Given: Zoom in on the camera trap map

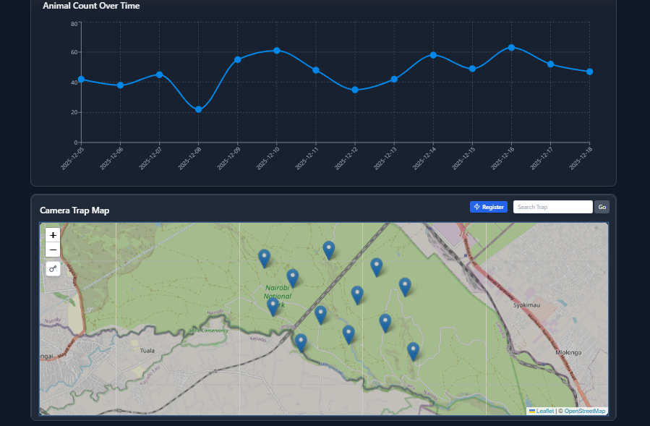Looking at the screenshot, I should coord(52,235).
